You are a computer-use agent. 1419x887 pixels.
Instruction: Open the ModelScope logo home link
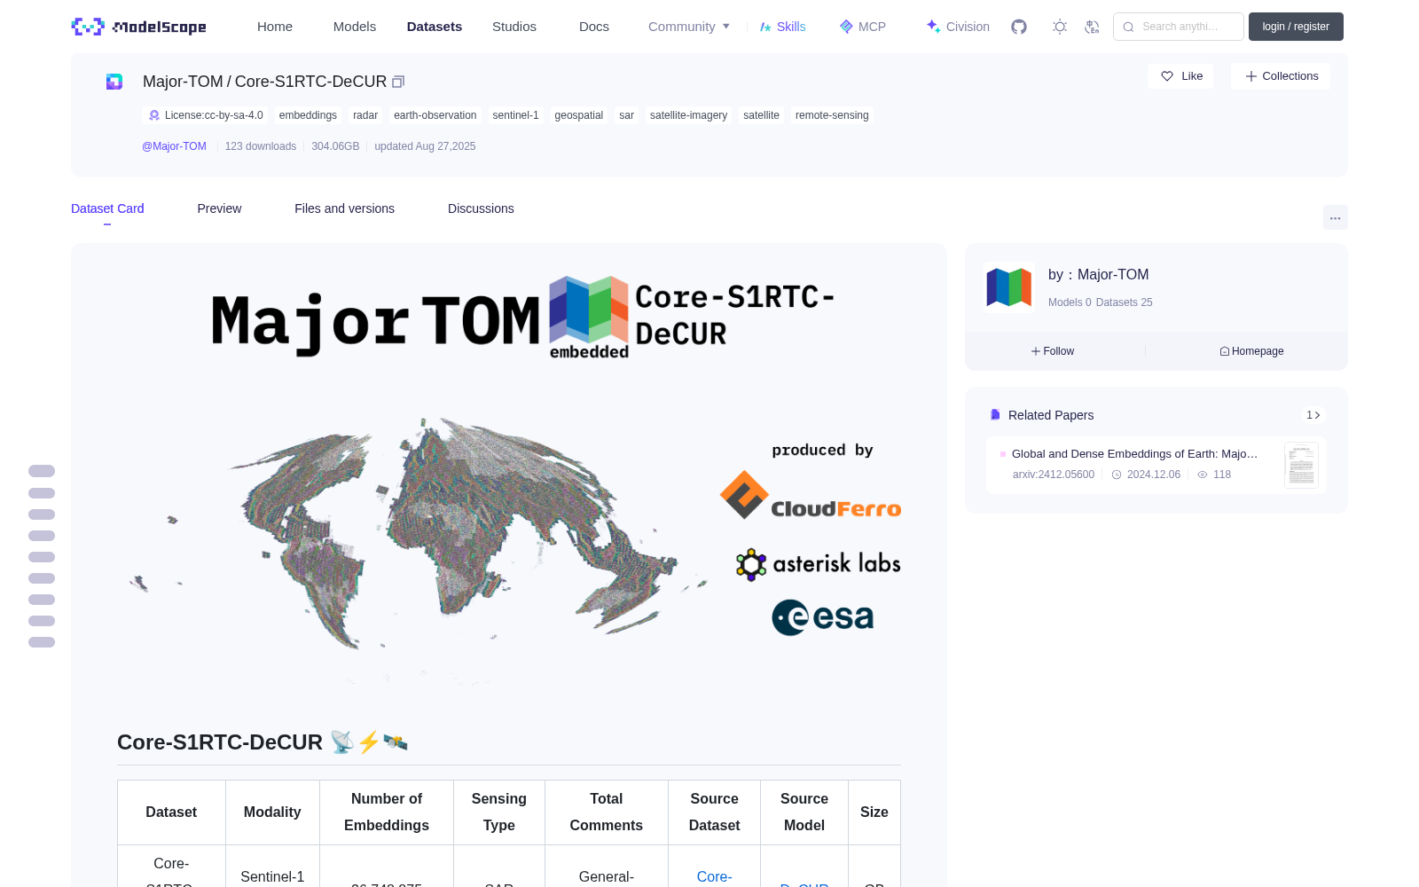(x=138, y=27)
